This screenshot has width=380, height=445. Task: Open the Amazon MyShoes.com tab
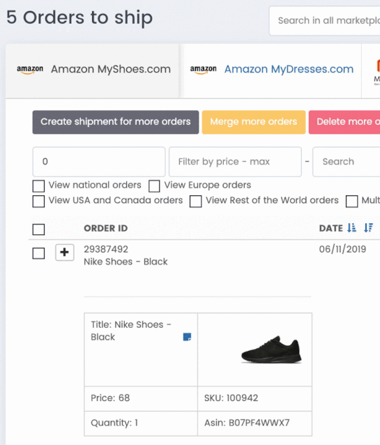coord(93,70)
